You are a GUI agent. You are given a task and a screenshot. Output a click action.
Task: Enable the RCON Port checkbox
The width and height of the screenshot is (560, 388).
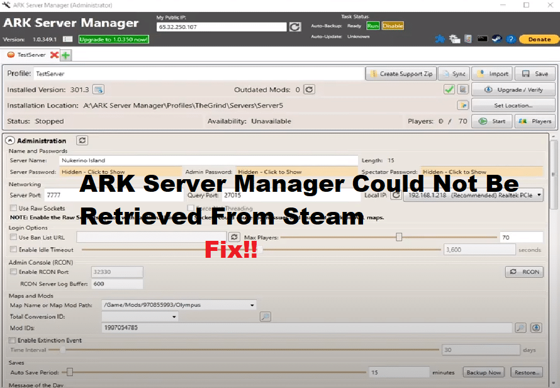click(15, 272)
